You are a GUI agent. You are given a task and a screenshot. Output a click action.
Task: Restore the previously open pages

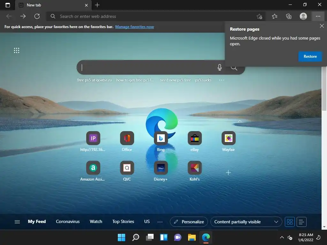pos(310,56)
